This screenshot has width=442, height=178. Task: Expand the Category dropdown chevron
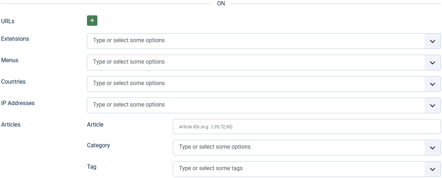(x=432, y=148)
